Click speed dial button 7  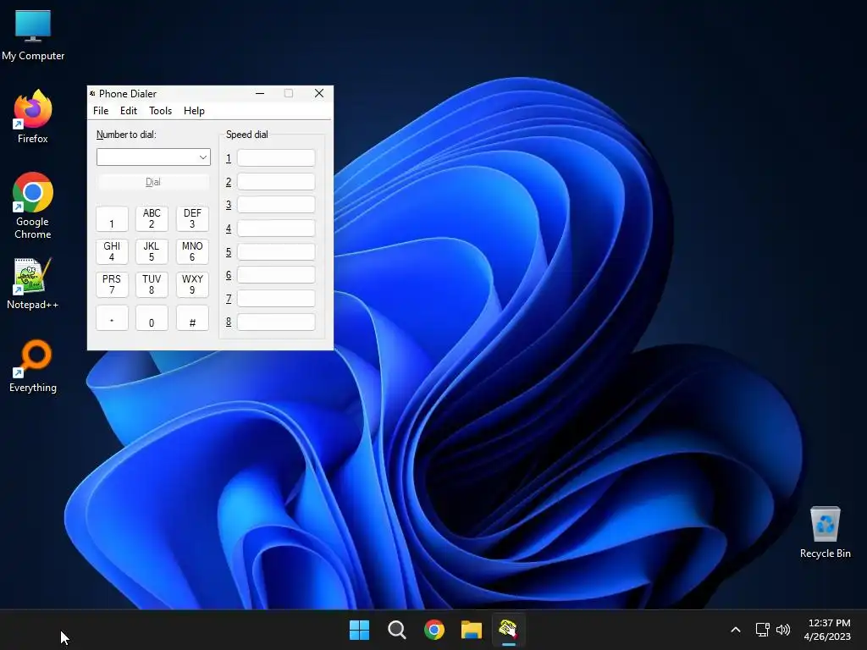tap(276, 299)
